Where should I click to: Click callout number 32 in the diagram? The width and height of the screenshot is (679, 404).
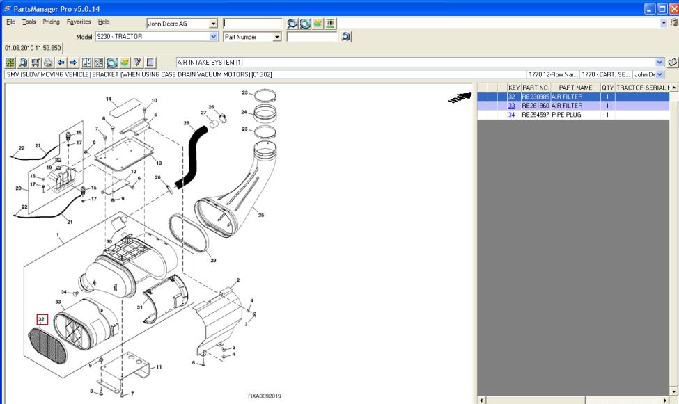coord(42,320)
